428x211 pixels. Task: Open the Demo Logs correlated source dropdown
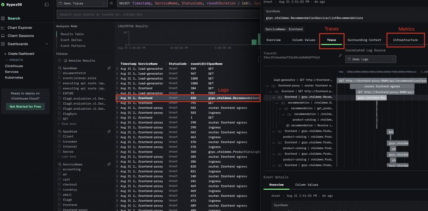[370, 59]
